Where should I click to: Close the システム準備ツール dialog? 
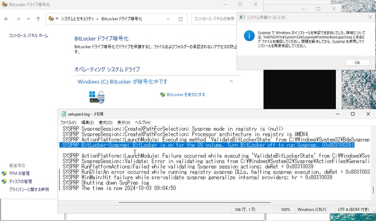coord(370,17)
